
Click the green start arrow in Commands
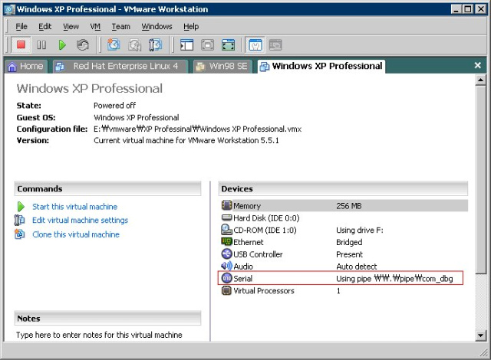pos(21,207)
